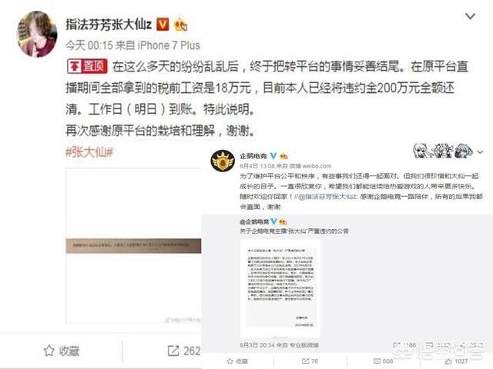
Task: Expand the chevron next to cartoon avatars
Action: (x=480, y=152)
